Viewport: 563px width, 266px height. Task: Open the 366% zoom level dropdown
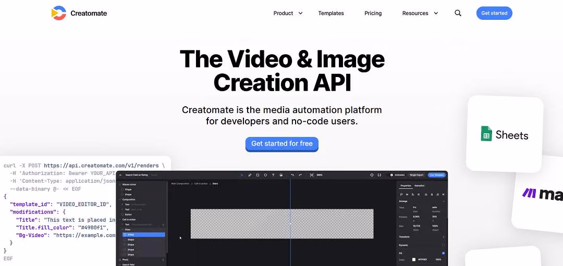(x=320, y=175)
